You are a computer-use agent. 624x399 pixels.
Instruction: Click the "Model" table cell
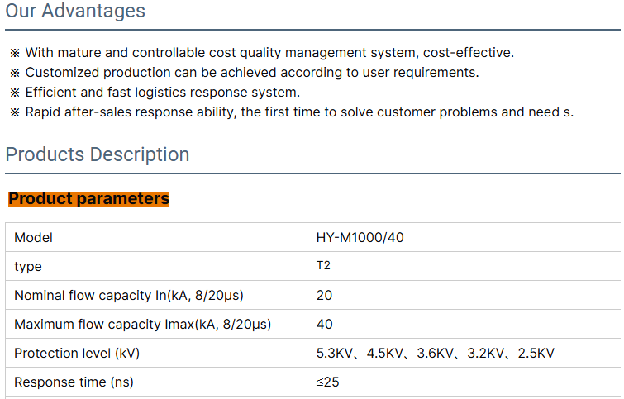(x=33, y=238)
